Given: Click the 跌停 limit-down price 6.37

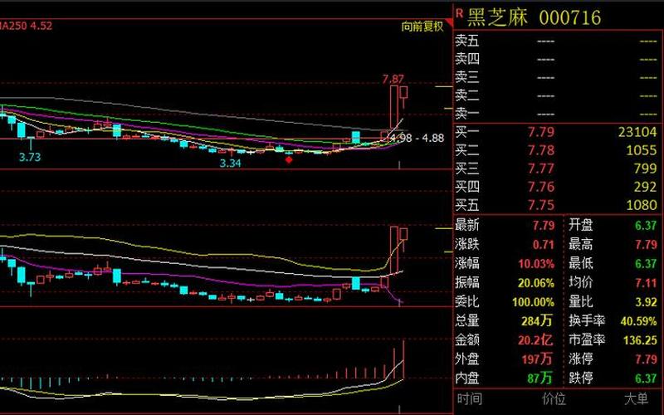Looking at the screenshot, I should (646, 378).
